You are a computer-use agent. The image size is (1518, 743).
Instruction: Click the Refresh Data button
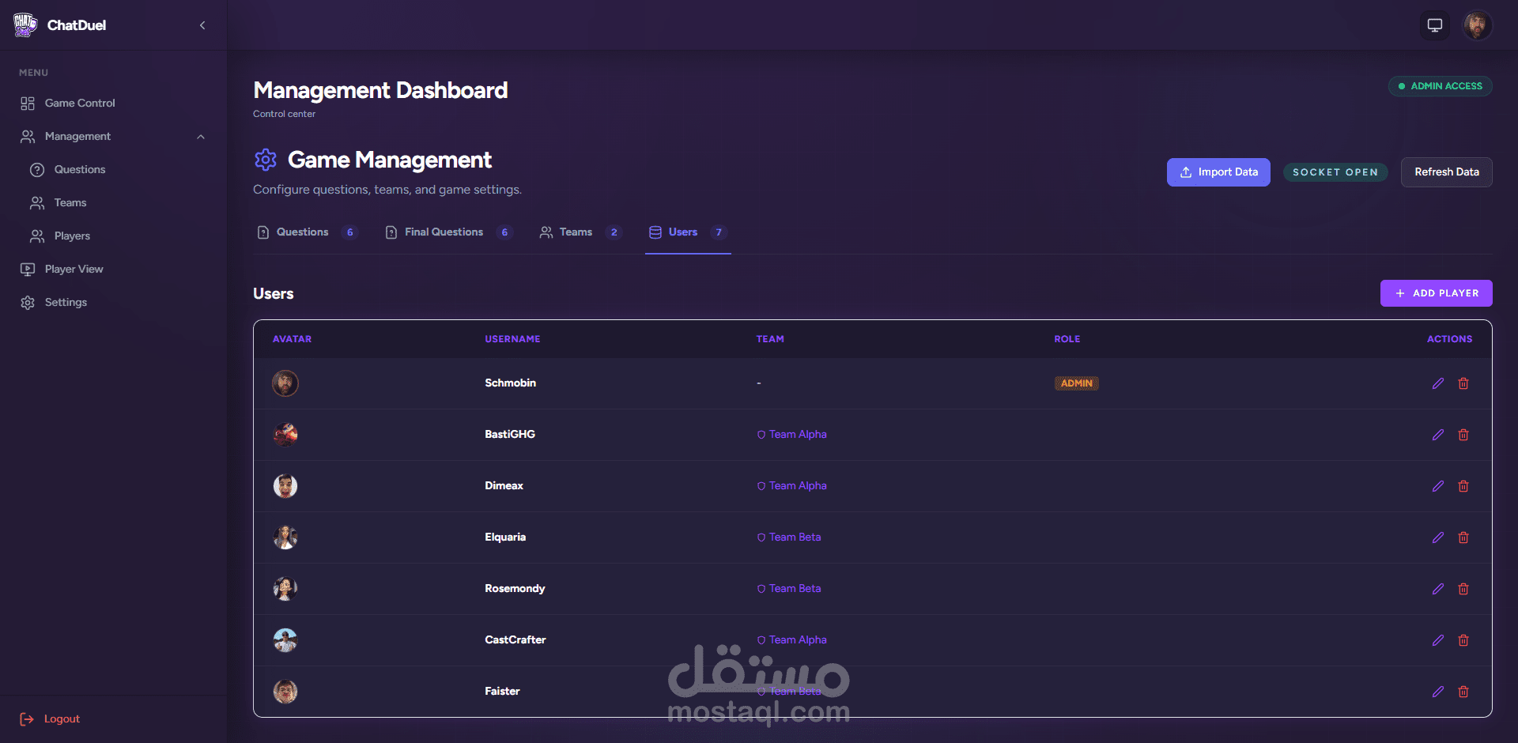1446,172
